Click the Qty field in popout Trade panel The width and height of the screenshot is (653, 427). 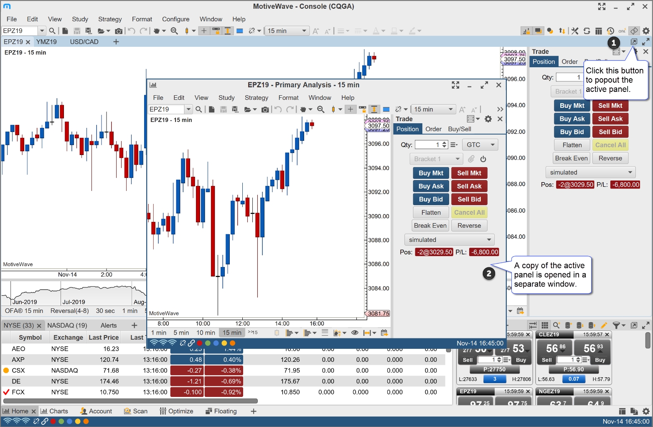point(428,145)
